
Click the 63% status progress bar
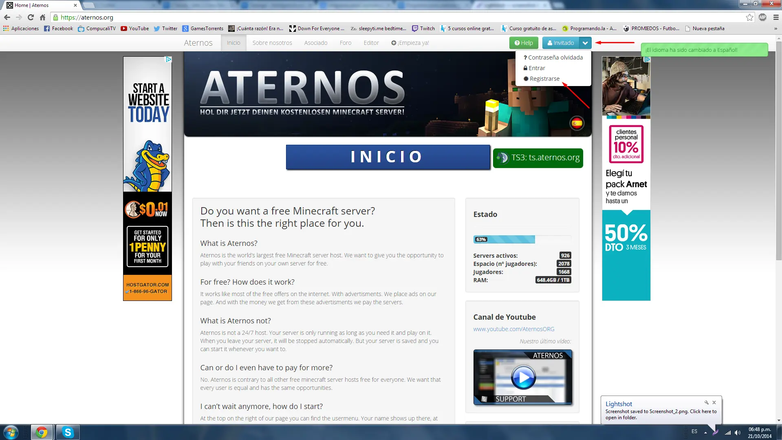pyautogui.click(x=522, y=239)
